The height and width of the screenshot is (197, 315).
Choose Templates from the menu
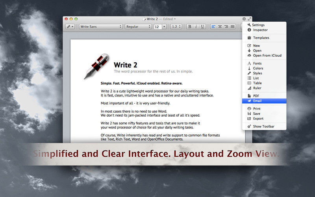[x=264, y=38]
